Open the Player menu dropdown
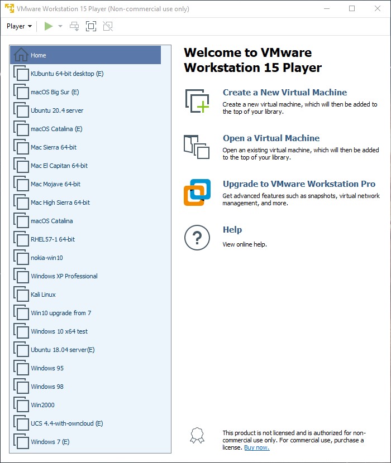This screenshot has height=463, width=391. (x=19, y=26)
